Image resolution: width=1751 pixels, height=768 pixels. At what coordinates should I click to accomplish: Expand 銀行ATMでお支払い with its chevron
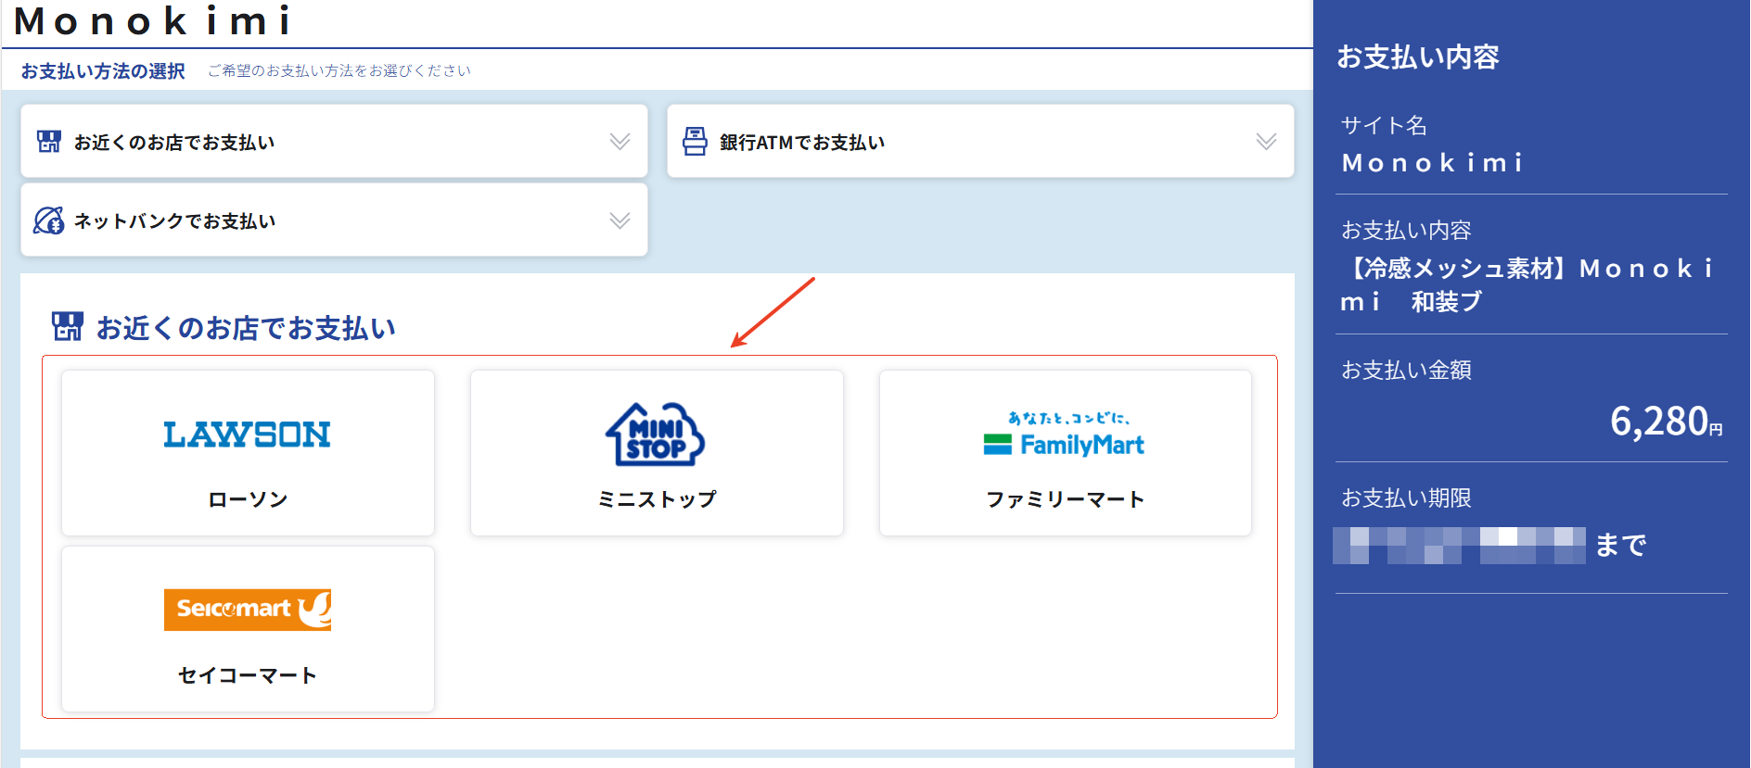tap(1266, 142)
